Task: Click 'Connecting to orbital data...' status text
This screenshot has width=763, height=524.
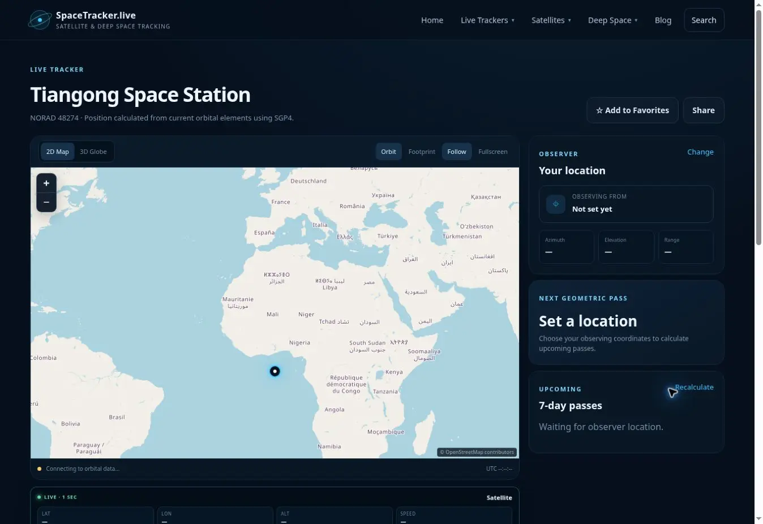Action: [x=83, y=469]
